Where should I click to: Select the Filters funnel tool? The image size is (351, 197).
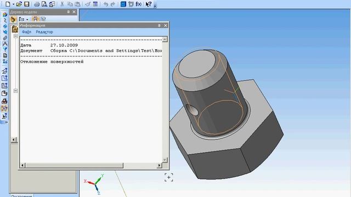tap(5, 49)
